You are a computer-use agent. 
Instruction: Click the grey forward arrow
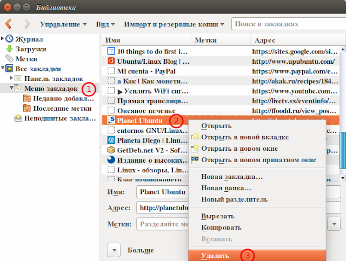tap(27, 24)
